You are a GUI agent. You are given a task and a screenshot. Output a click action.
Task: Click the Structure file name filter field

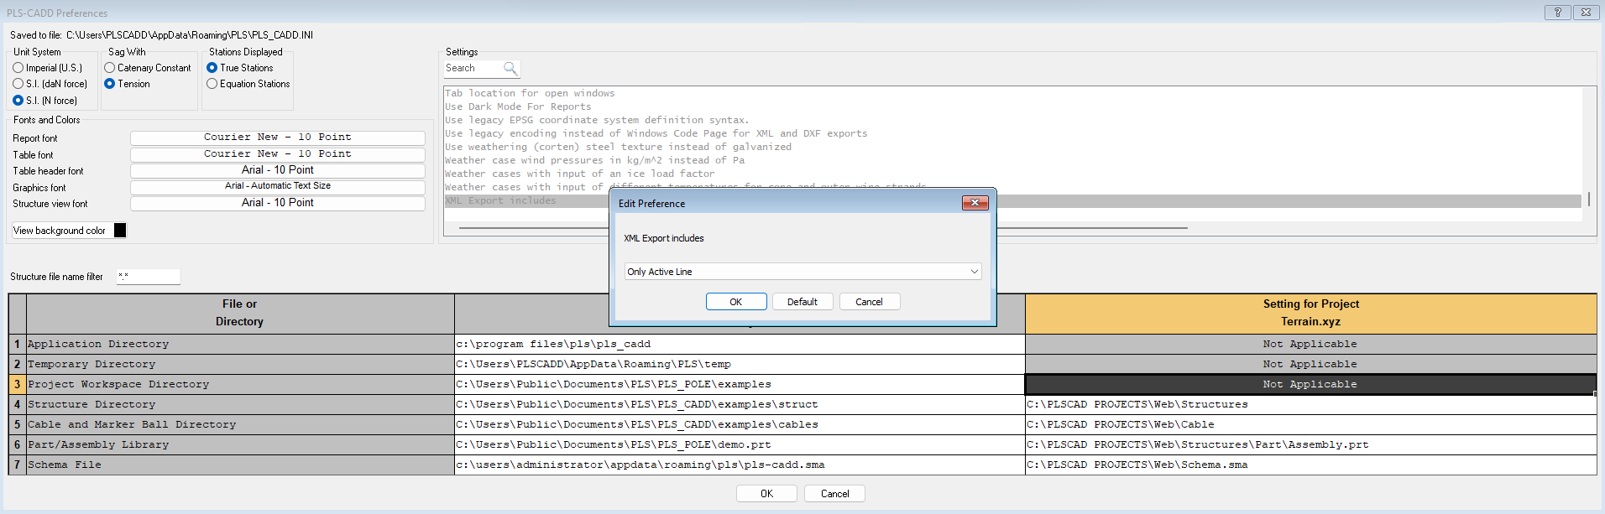(x=148, y=277)
